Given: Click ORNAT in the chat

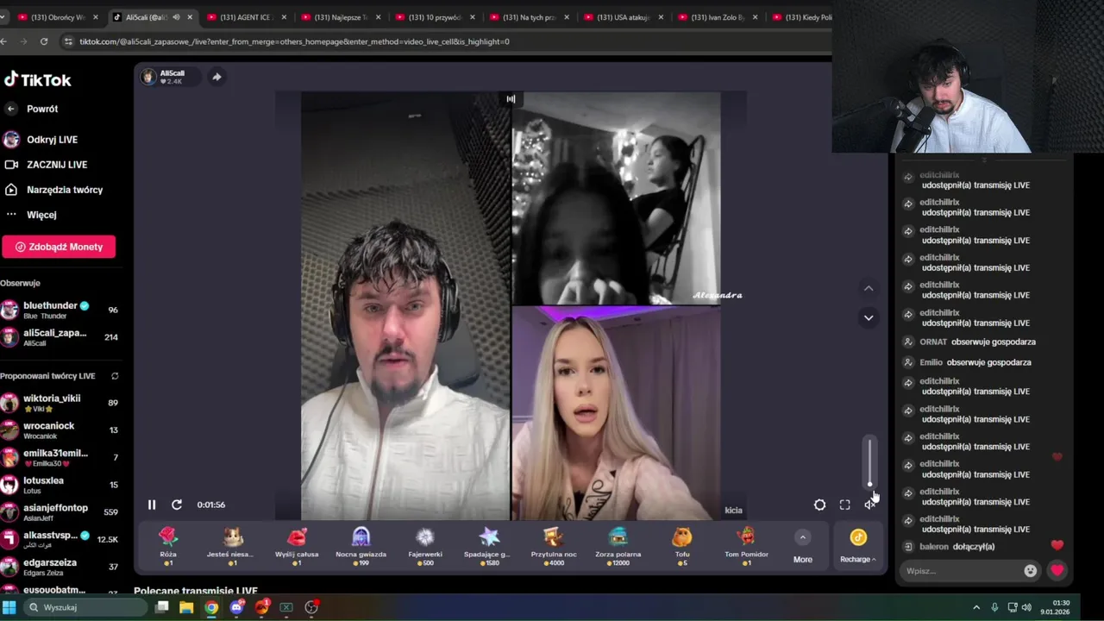Looking at the screenshot, I should [933, 342].
